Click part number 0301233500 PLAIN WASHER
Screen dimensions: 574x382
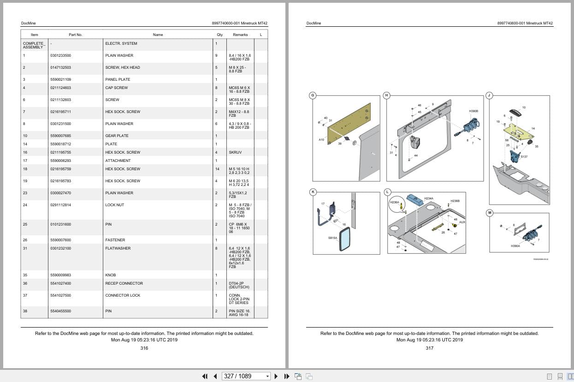click(x=61, y=55)
